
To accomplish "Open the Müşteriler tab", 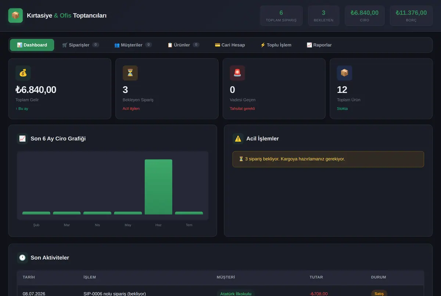I will click(133, 45).
